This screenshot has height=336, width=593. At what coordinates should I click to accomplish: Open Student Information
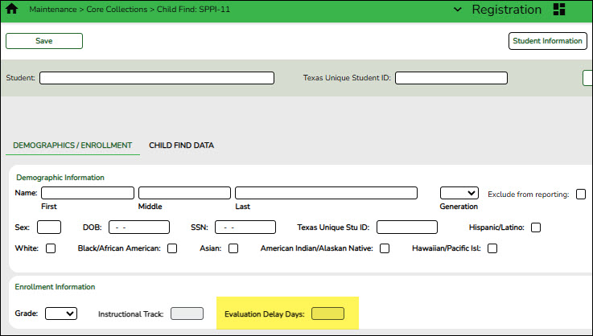coord(548,40)
